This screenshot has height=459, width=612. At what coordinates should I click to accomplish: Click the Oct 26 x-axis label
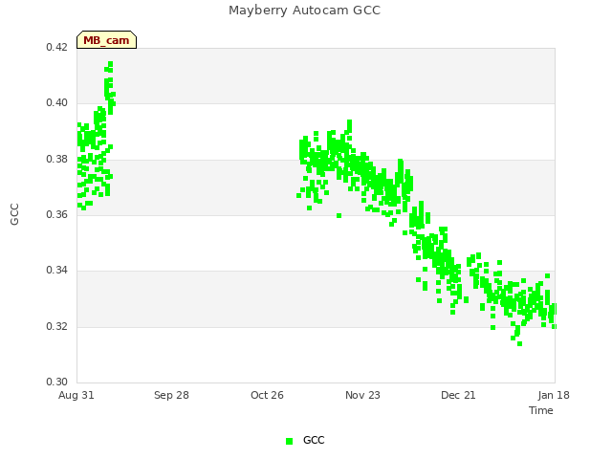pos(267,395)
